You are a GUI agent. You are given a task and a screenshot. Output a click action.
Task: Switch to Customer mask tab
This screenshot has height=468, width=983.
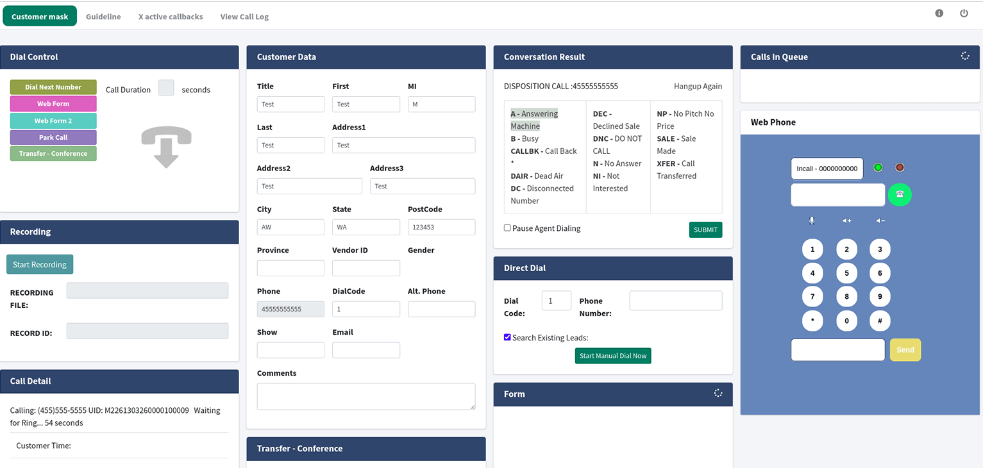click(40, 16)
